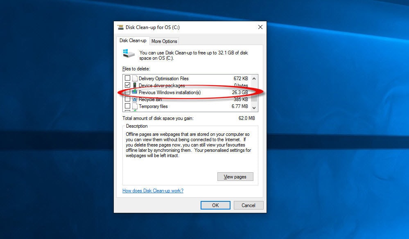409x239 pixels.
Task: Click the file list scroll up arrow
Action: pos(254,79)
